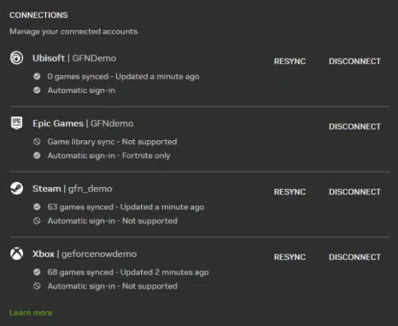Click not-supported icon beside Epic Game library sync
This screenshot has height=326, width=398.
pos(37,142)
